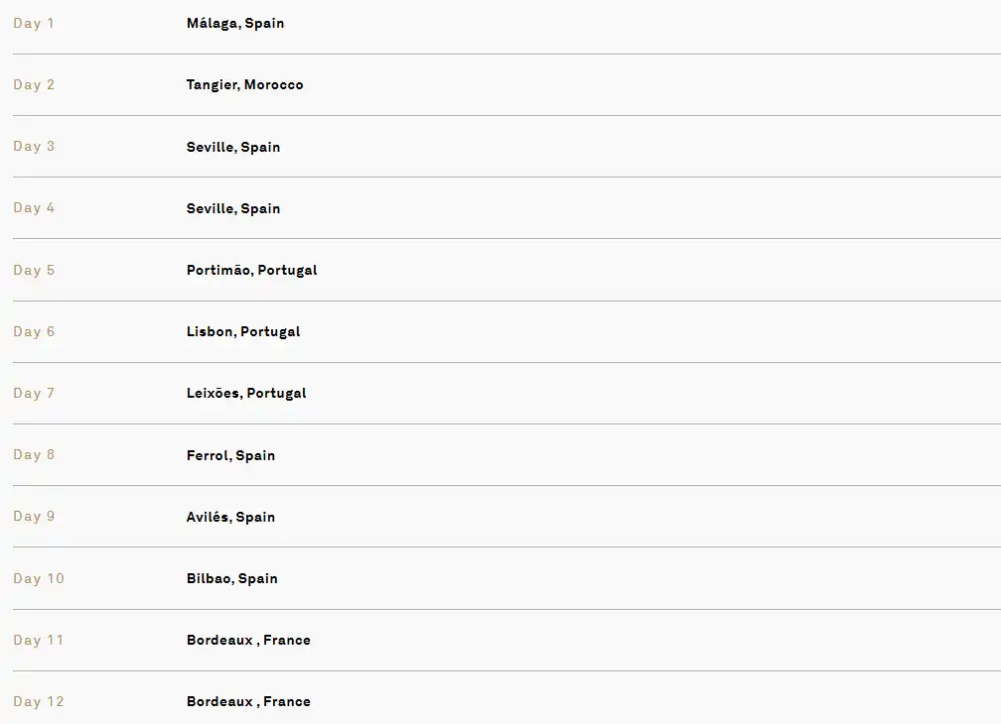The width and height of the screenshot is (1001, 724).
Task: Click the Avilés, Spain destination
Action: tap(230, 517)
